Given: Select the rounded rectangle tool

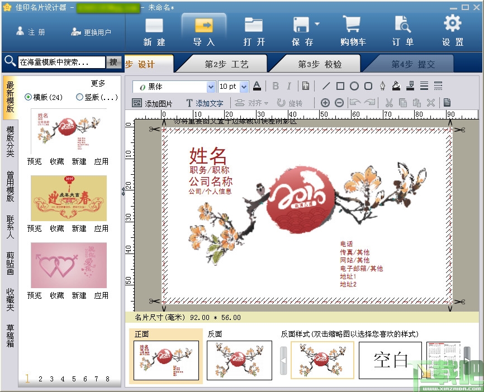Looking at the screenshot, I should [368, 86].
